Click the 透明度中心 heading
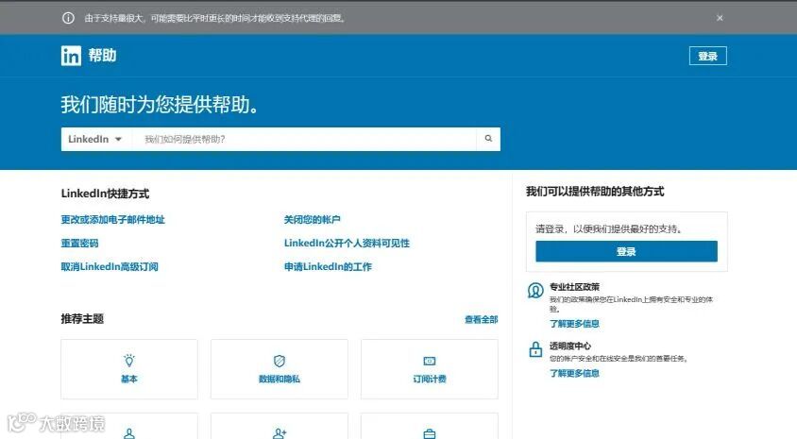The width and height of the screenshot is (797, 439). click(x=570, y=346)
